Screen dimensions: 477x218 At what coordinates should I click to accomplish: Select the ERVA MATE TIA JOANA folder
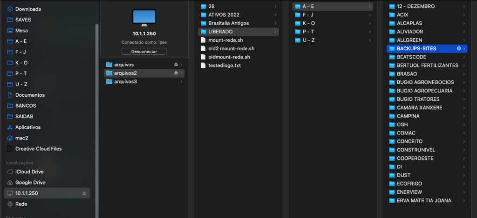tap(423, 201)
